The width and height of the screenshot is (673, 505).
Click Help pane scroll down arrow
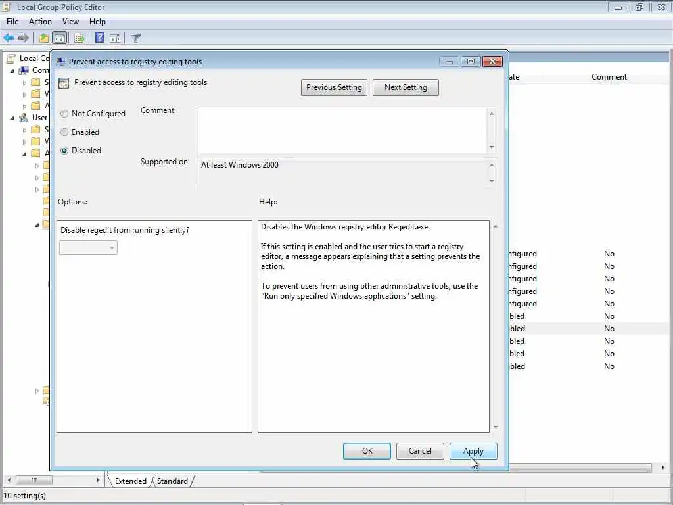click(496, 427)
